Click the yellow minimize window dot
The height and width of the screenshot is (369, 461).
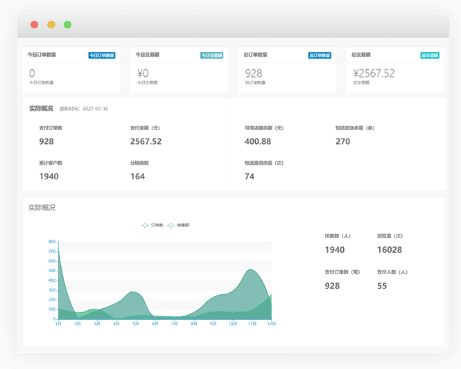coord(51,25)
